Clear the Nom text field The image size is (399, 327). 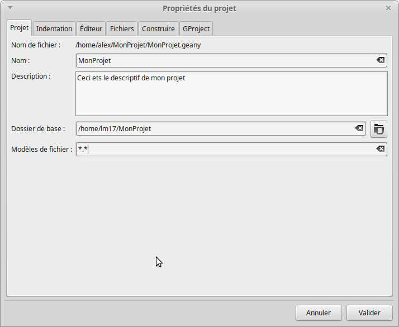point(380,60)
